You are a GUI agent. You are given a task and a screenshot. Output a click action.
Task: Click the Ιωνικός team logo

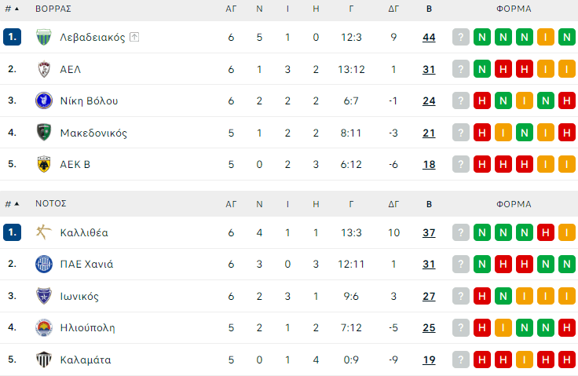44,296
